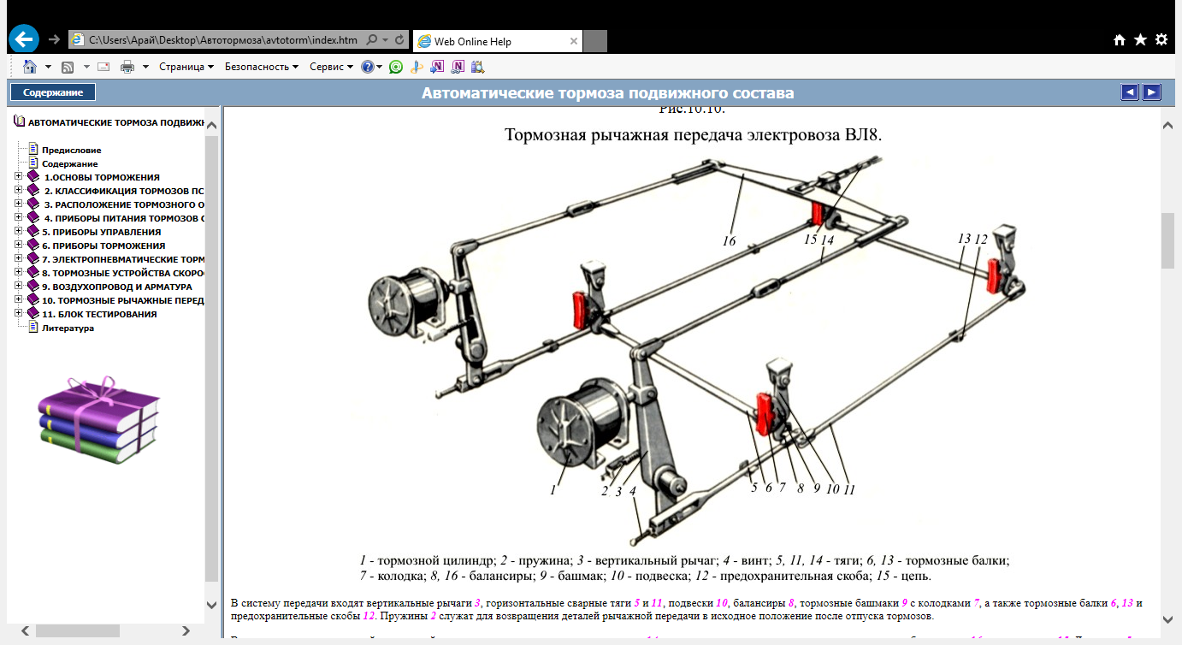Select 3. РАСПОЛОЖЕНИЕ ТОРМОЗНОГО section
The image size is (1182, 645).
click(x=124, y=204)
